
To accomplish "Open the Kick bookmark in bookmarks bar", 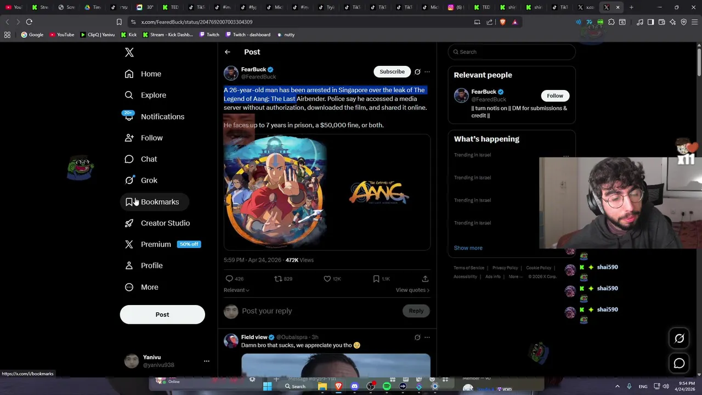I will 128,35.
